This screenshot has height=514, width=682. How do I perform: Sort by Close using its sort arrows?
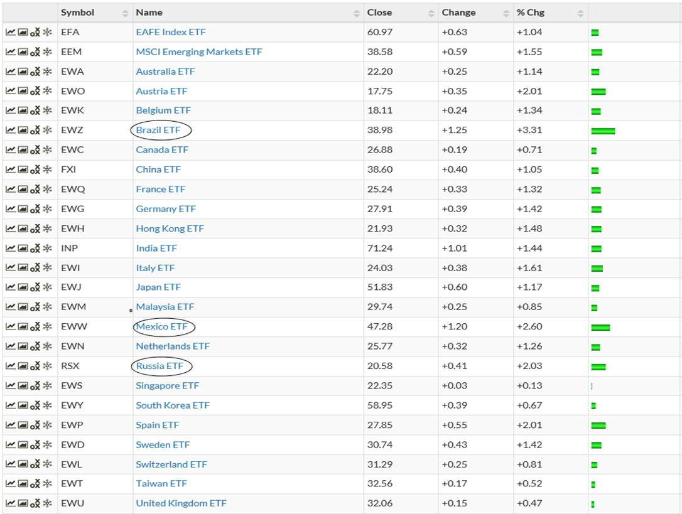pos(431,13)
